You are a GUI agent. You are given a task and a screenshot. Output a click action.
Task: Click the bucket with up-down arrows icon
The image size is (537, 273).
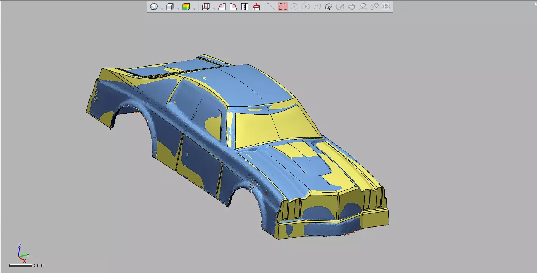click(374, 6)
